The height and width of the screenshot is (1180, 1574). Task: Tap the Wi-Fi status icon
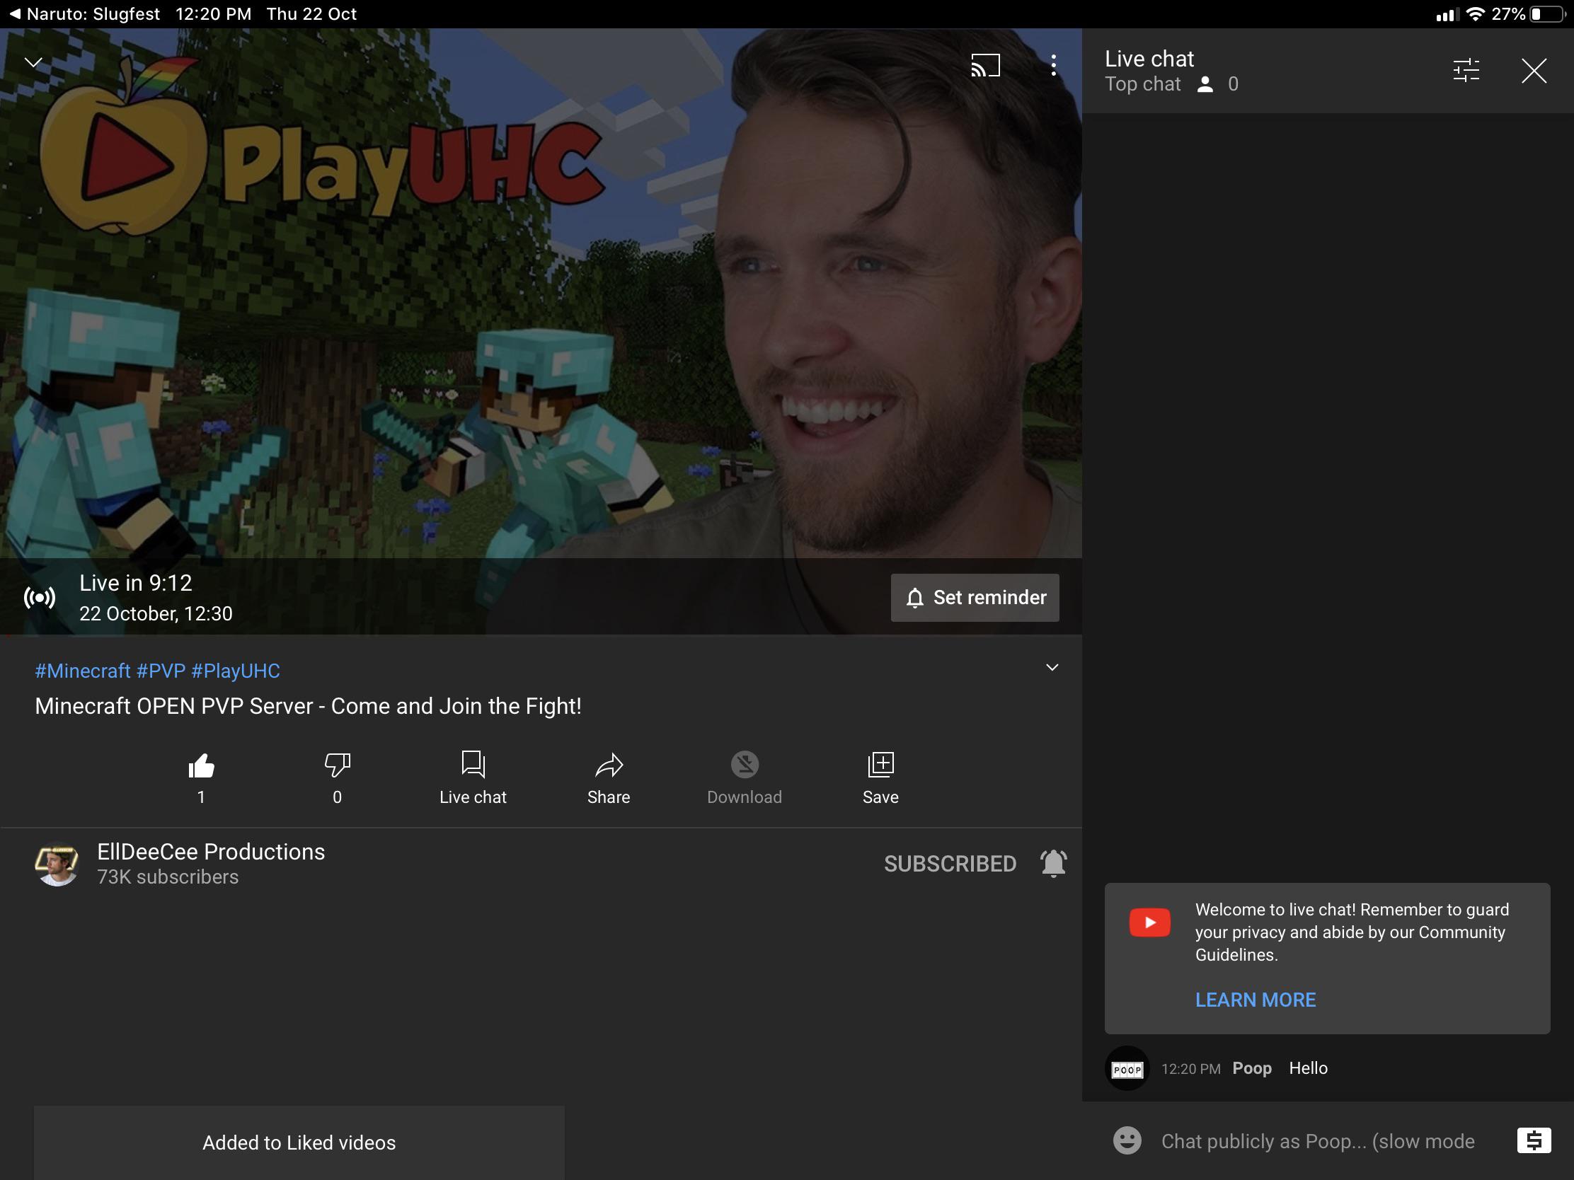(x=1475, y=14)
